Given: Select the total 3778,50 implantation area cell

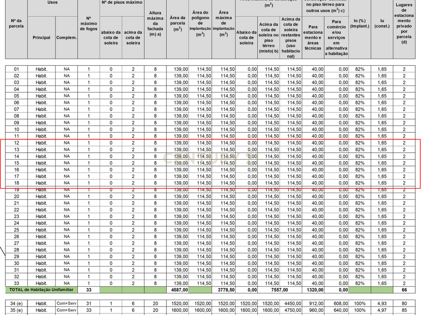Looking at the screenshot, I should point(224,290).
